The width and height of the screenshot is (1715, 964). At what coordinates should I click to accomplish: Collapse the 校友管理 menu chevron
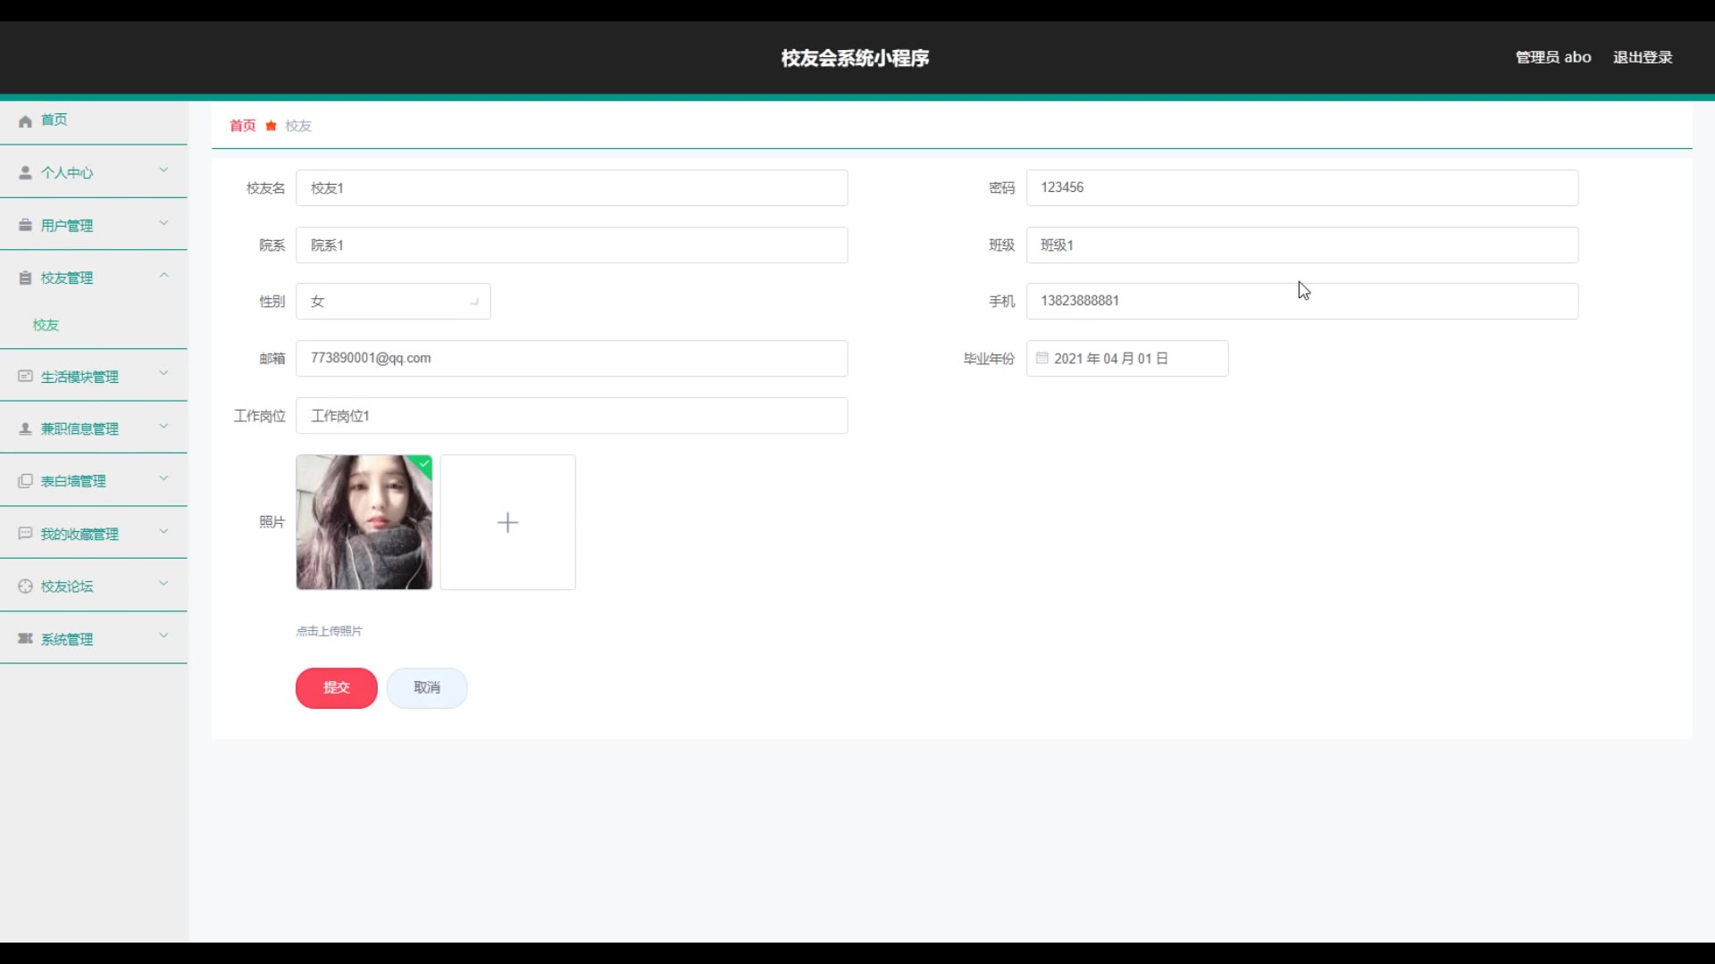(x=163, y=275)
